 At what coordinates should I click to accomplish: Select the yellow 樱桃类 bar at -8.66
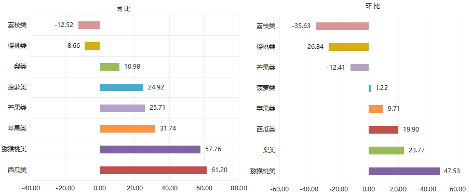click(92, 46)
